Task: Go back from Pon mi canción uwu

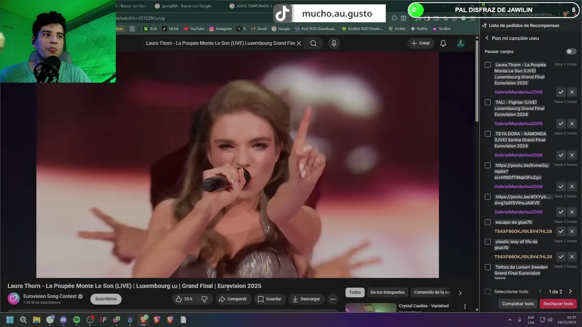Action: click(487, 38)
